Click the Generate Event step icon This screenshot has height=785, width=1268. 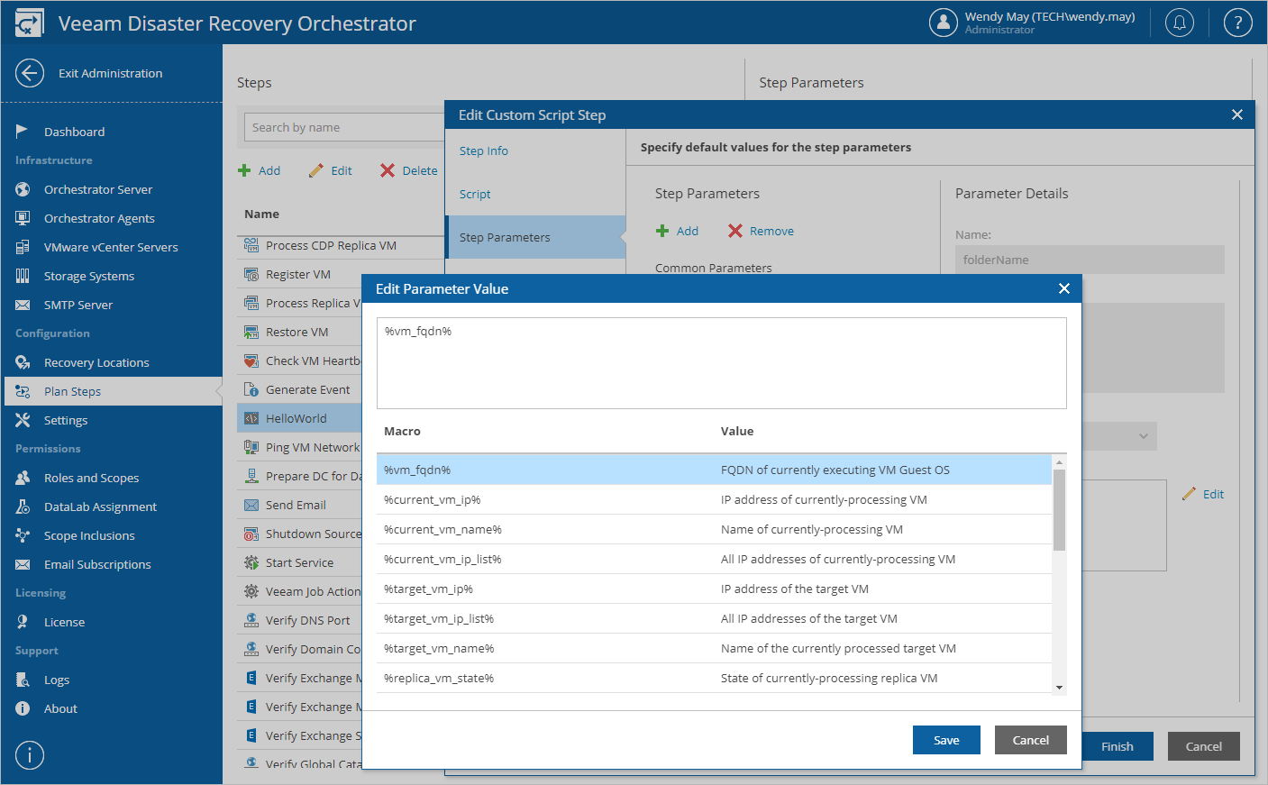pyautogui.click(x=251, y=389)
